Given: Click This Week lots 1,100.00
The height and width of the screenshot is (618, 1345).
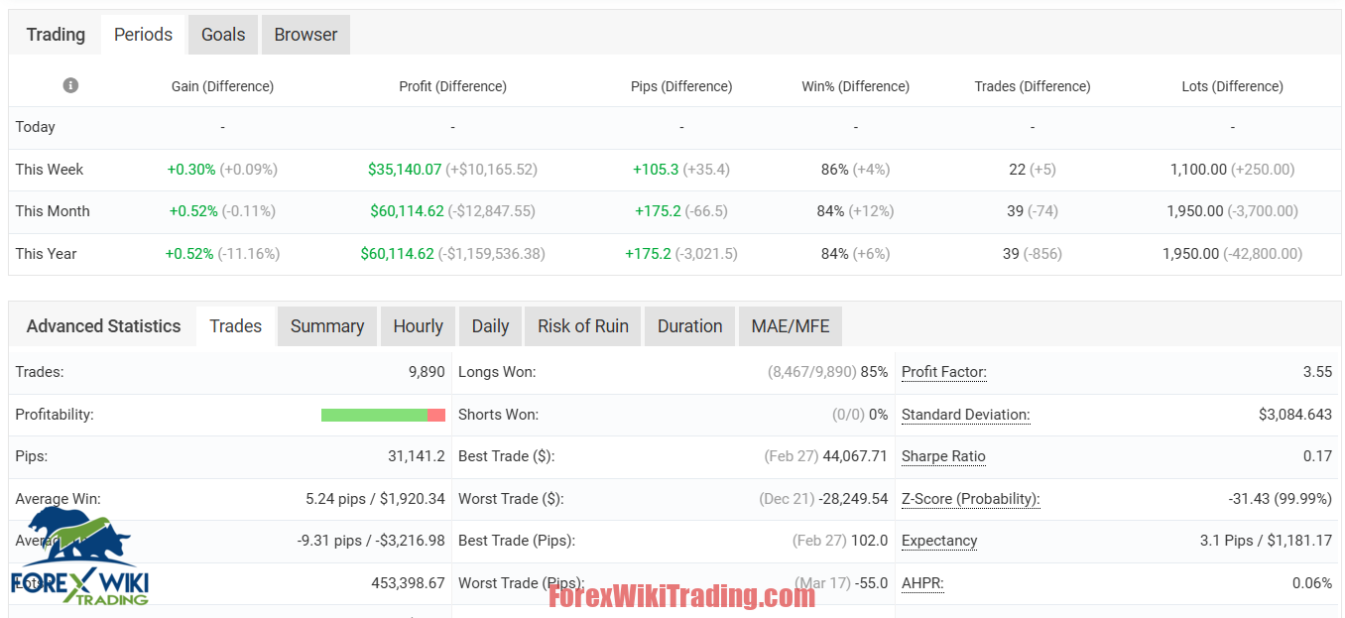Looking at the screenshot, I should pos(1198,170).
